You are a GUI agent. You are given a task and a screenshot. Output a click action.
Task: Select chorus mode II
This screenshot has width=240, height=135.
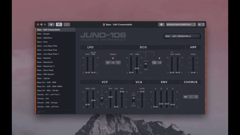coord(196,97)
